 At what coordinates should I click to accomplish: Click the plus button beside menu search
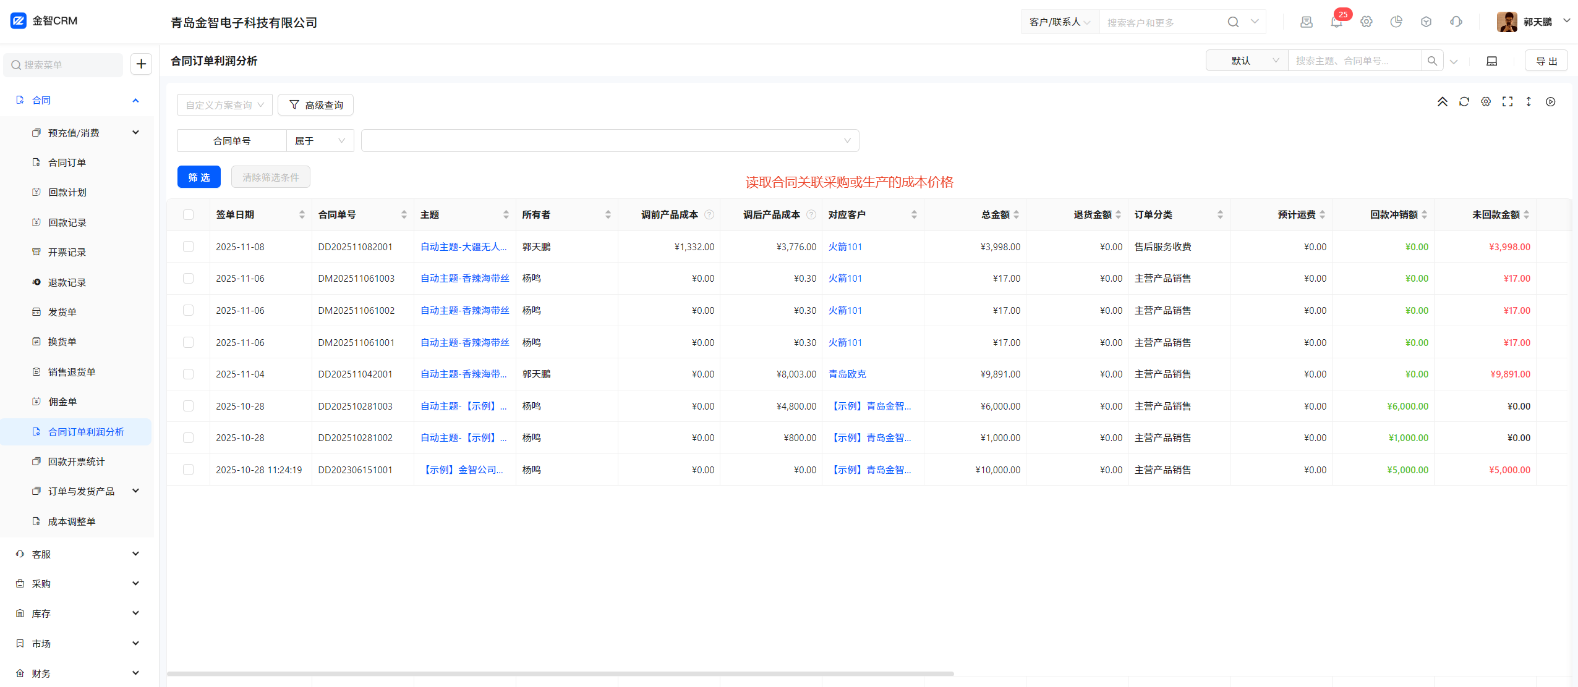[x=141, y=64]
